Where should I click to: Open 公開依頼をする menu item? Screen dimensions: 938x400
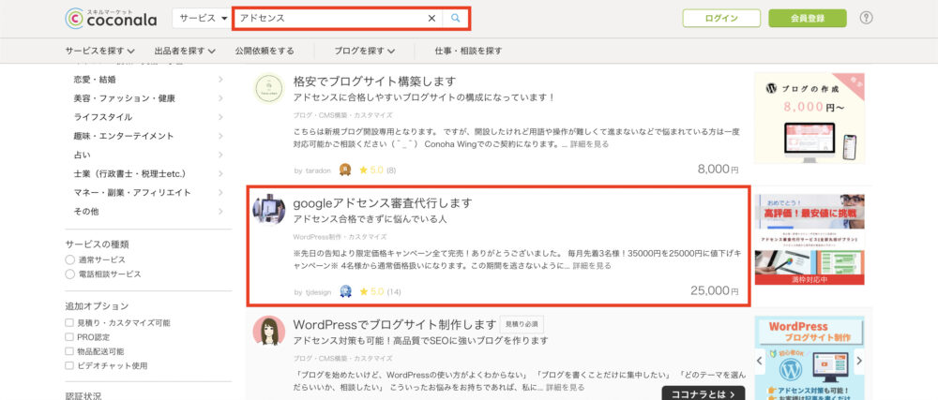tap(265, 51)
